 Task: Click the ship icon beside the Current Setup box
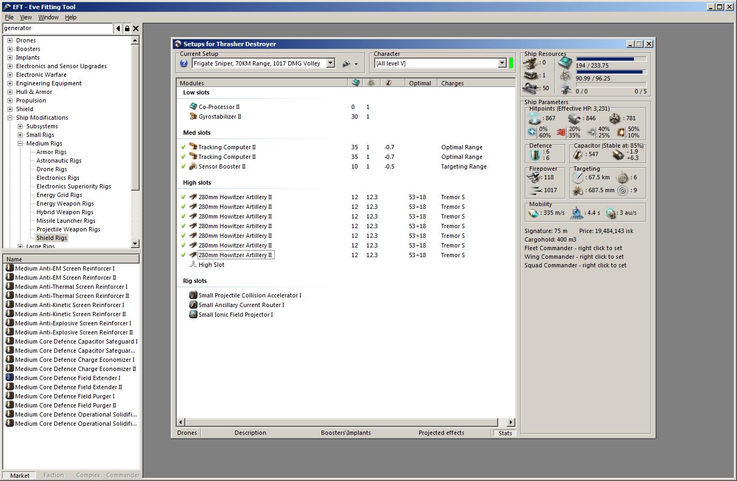(347, 63)
